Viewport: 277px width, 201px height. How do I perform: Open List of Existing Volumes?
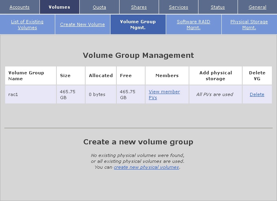(x=27, y=24)
